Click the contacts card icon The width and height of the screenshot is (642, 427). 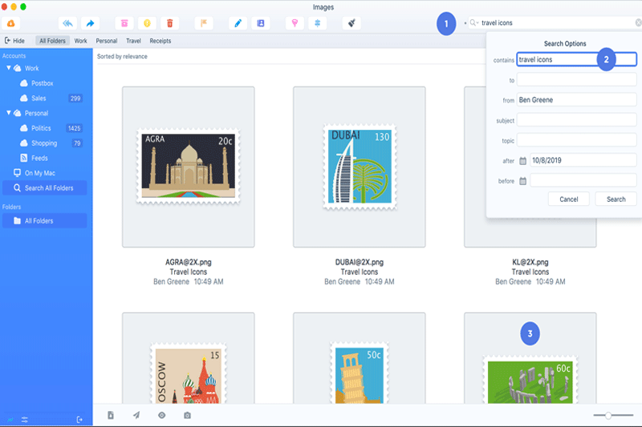(260, 23)
